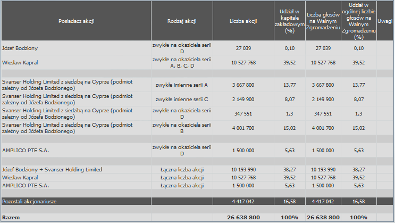Screen dimensions: 395x223
Task: Click the 'Posiadacz akcji' column header
Action: coord(77,21)
